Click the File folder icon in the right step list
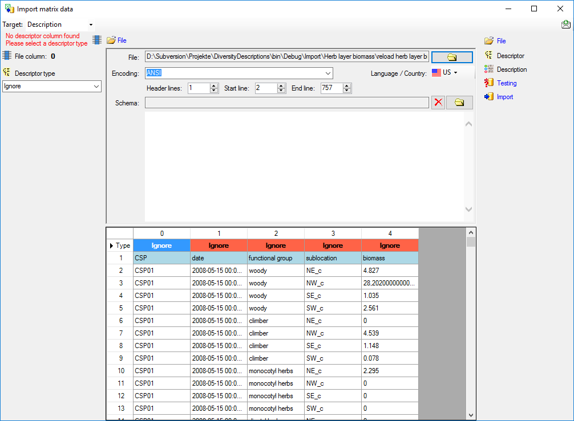 click(489, 41)
